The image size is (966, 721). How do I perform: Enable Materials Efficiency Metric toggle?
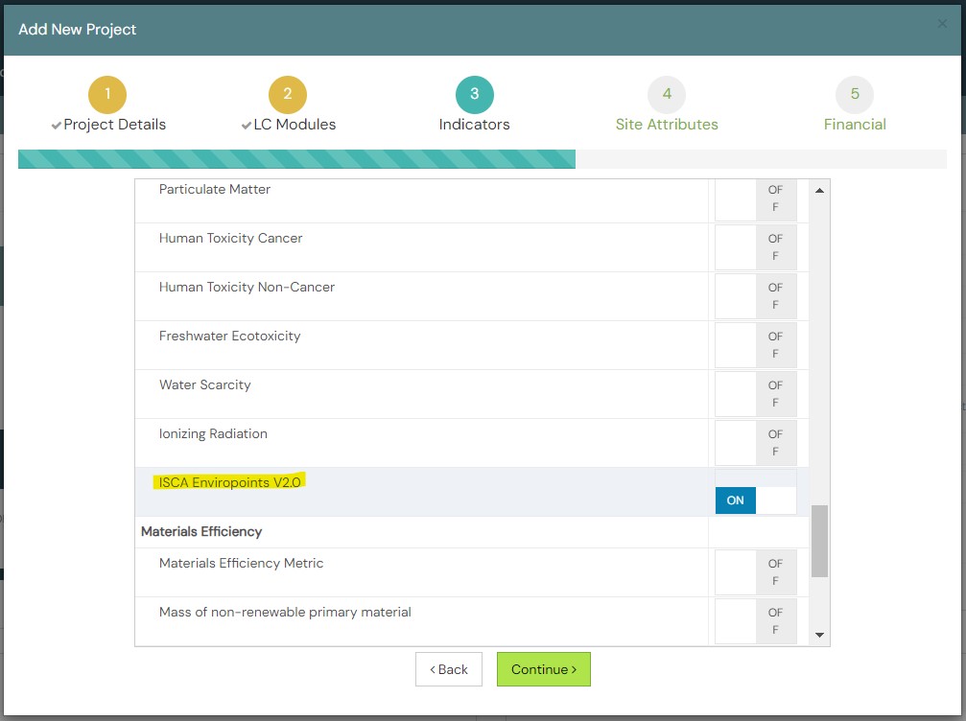(755, 572)
